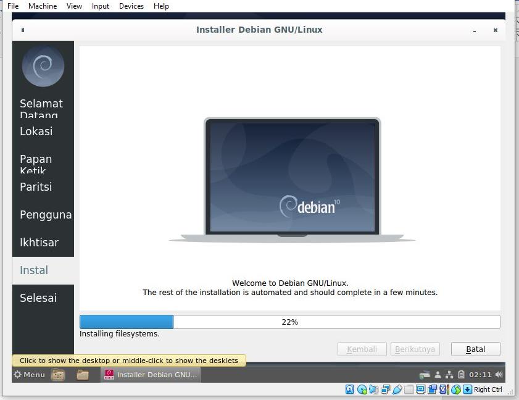The height and width of the screenshot is (400, 519).
Task: Click the 'Welcome to Debian GNU/Linux.' text
Action: pos(290,283)
